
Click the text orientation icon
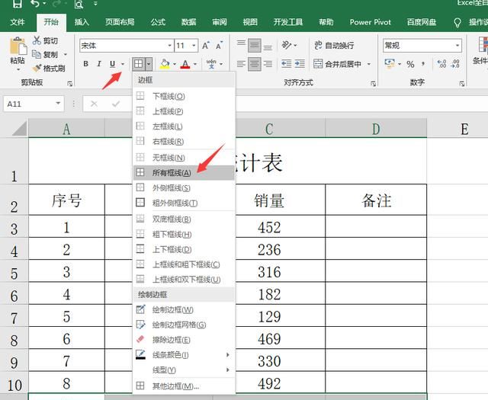point(286,46)
